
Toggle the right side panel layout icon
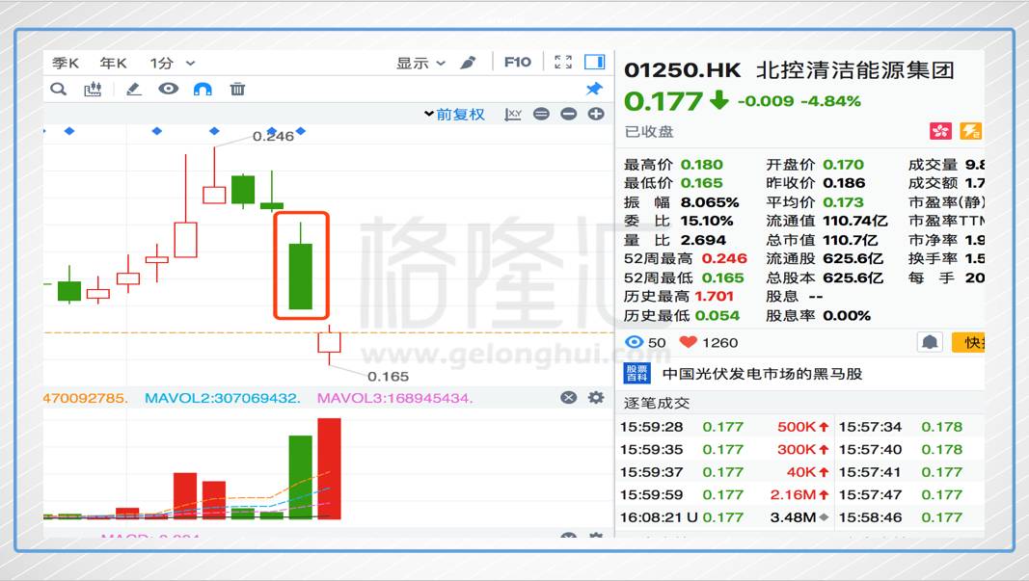pos(595,63)
